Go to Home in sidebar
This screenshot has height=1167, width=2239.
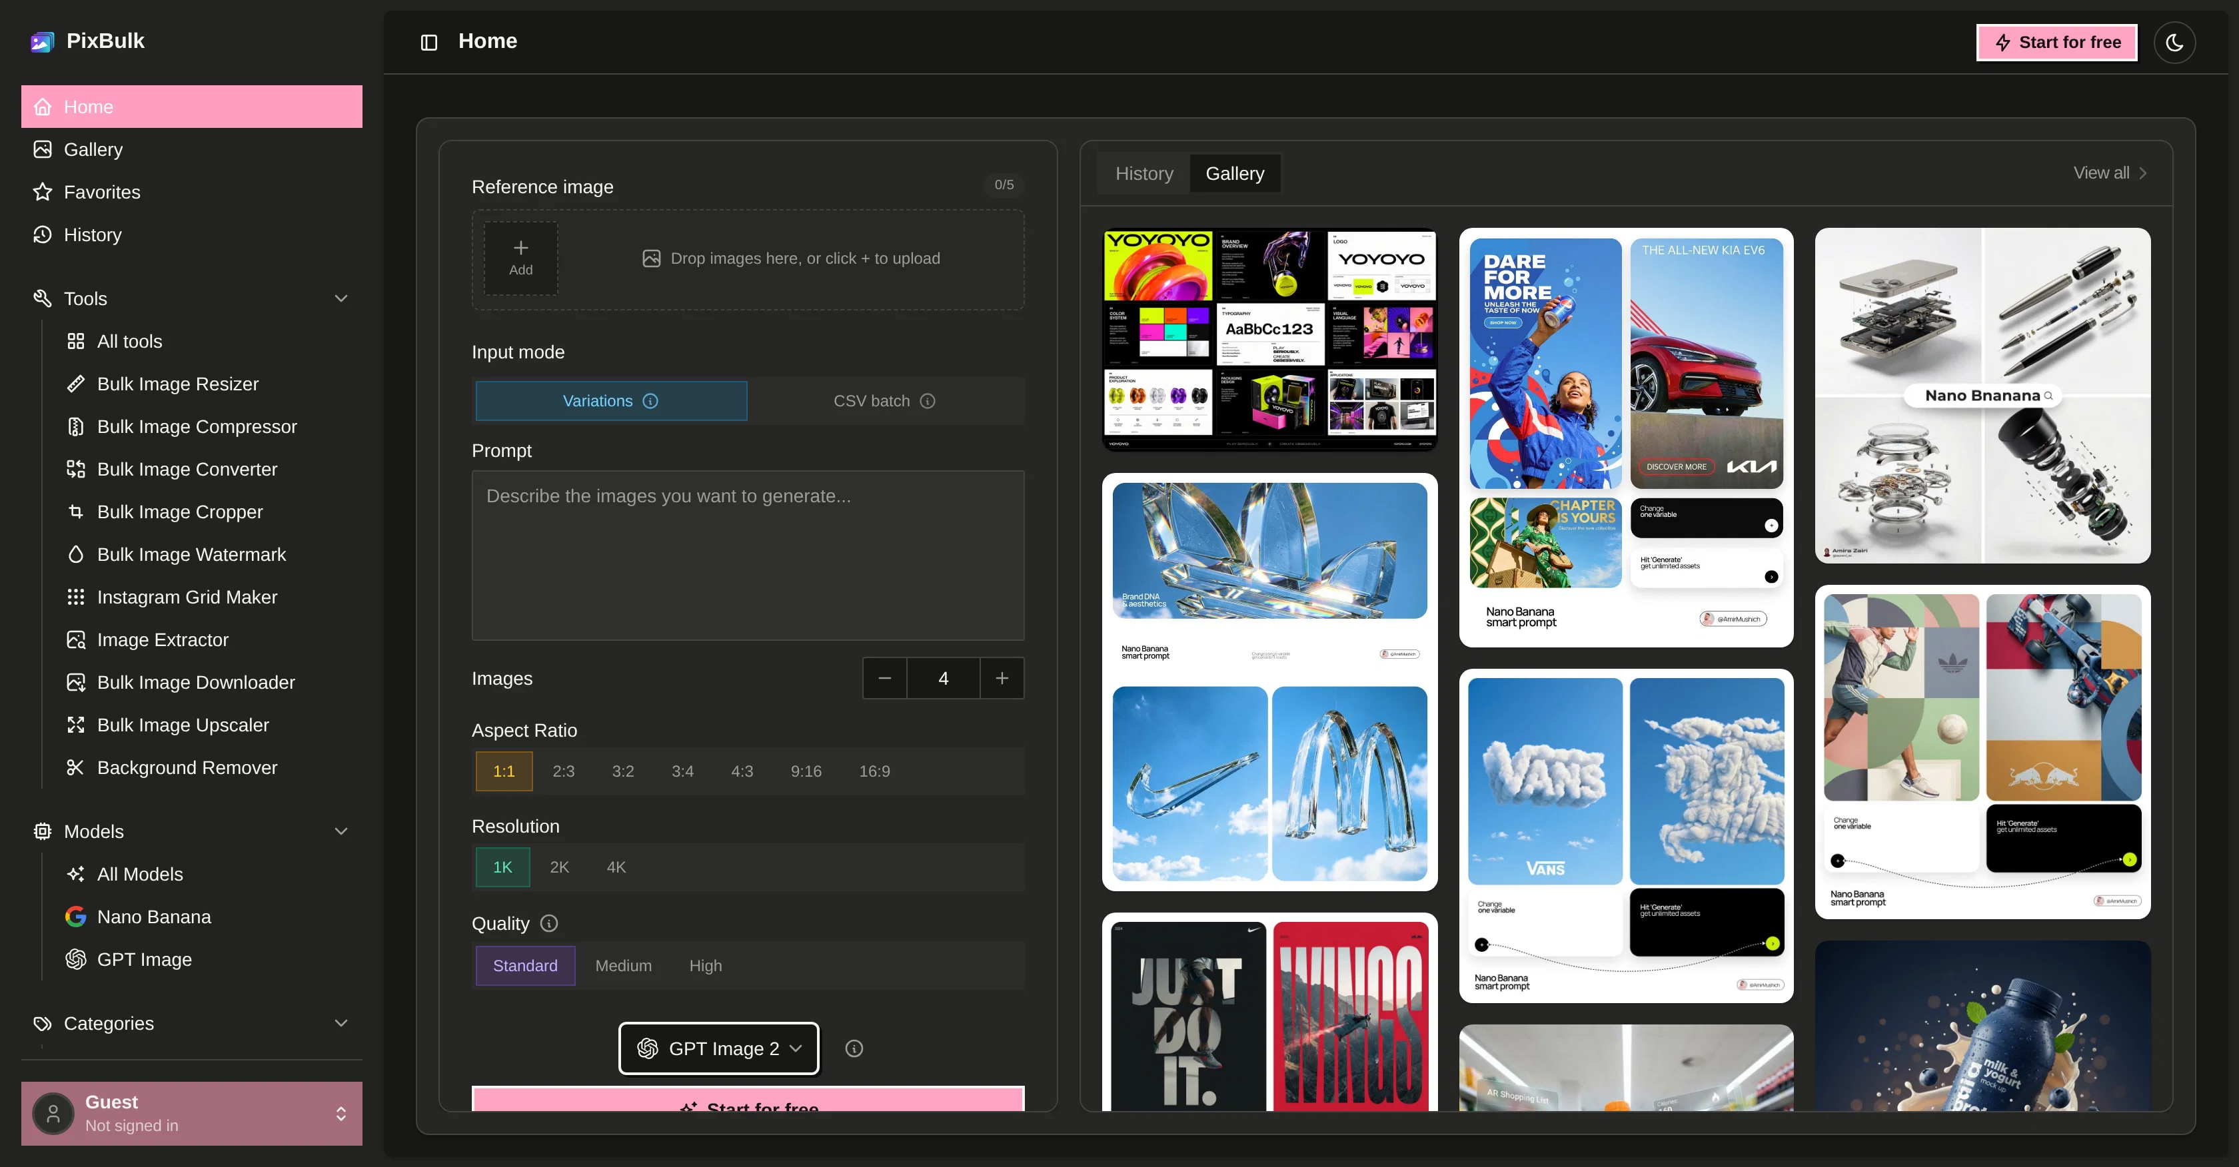pyautogui.click(x=191, y=107)
